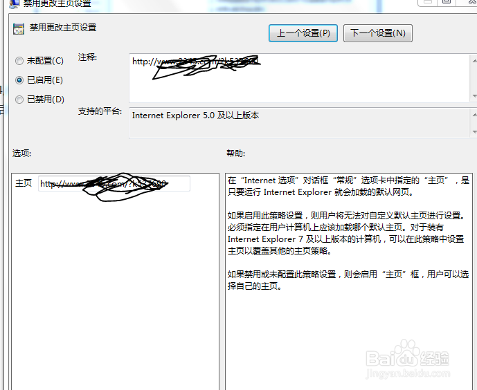Click the text Internet Explorer 5.0 及以上版本
Viewport: 477px width, 390px height.
pyautogui.click(x=195, y=115)
